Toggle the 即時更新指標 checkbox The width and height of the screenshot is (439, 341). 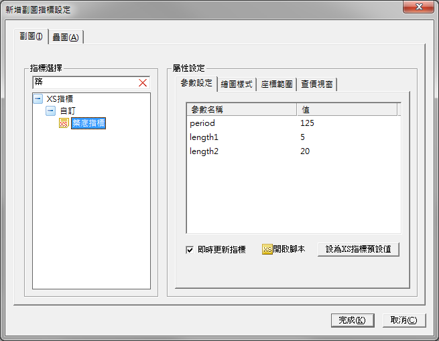190,249
